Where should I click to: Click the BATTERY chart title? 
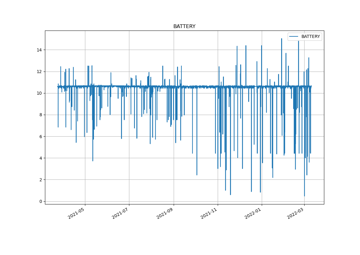[x=184, y=27]
